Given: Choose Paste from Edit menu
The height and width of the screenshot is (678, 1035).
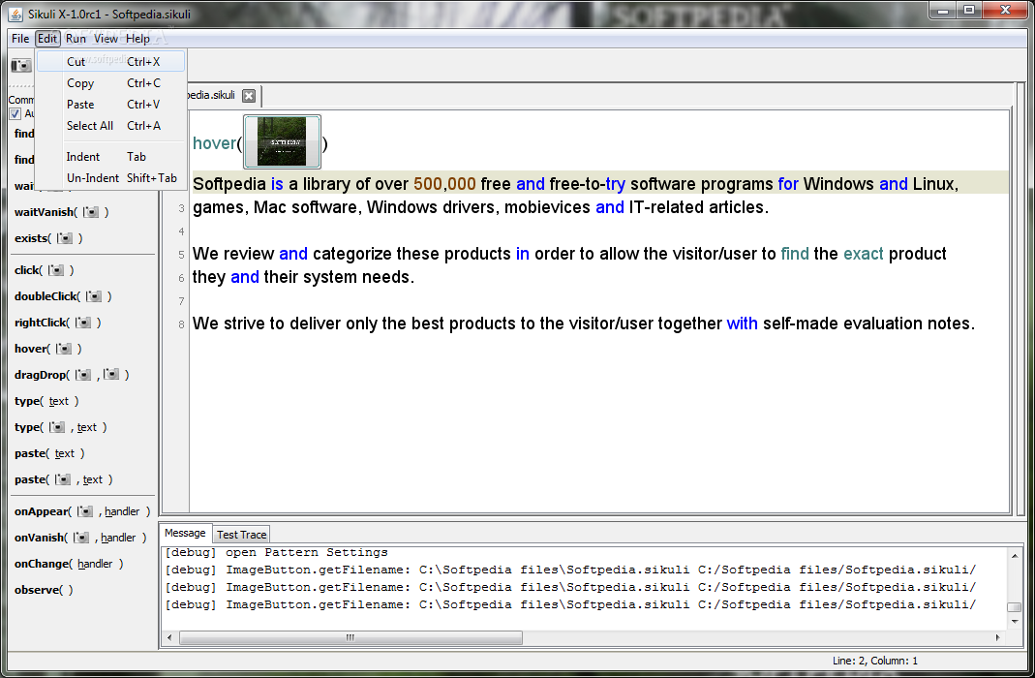Looking at the screenshot, I should (111, 105).
